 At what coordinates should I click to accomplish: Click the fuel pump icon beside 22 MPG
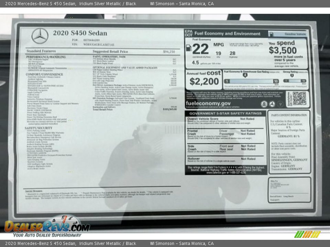(189, 48)
